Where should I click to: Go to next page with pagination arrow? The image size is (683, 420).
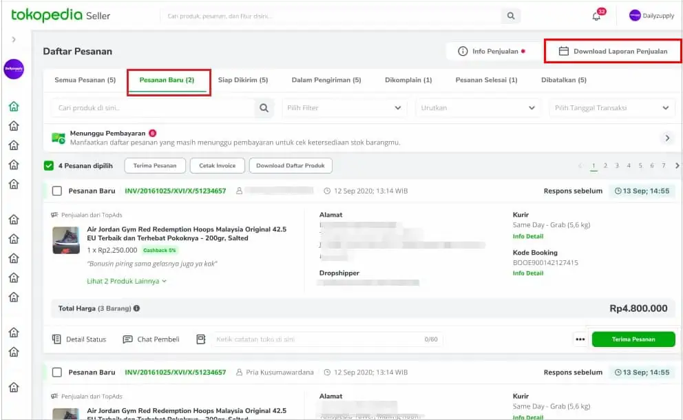[x=677, y=165]
